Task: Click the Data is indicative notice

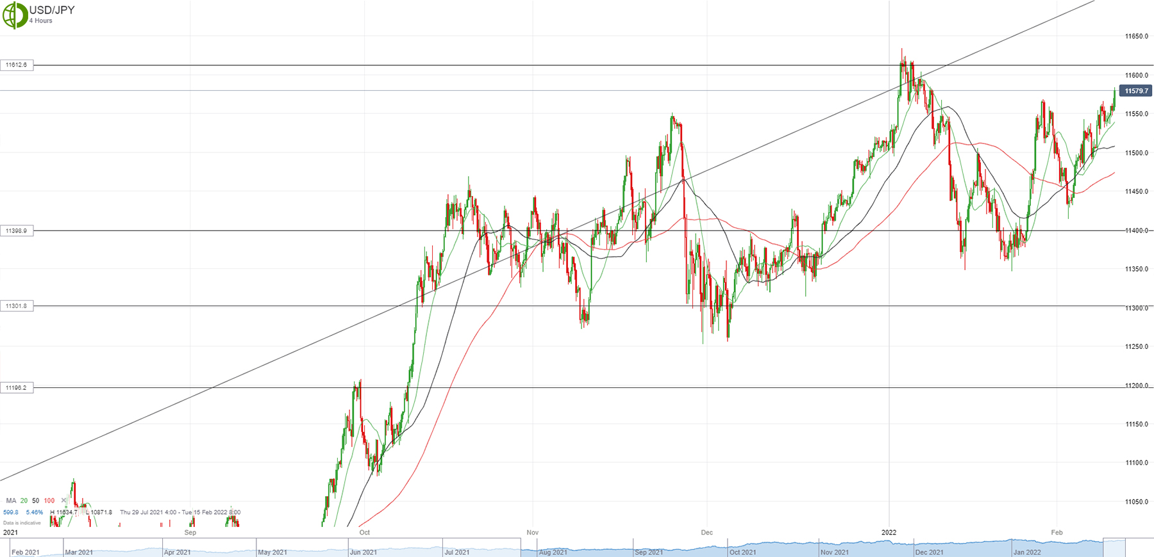Action: (22, 523)
